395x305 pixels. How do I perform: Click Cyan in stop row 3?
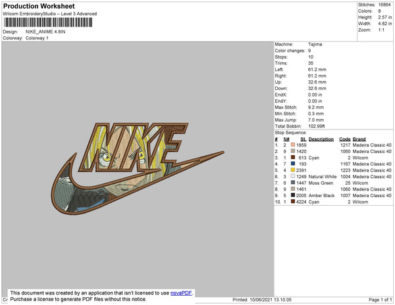point(313,158)
